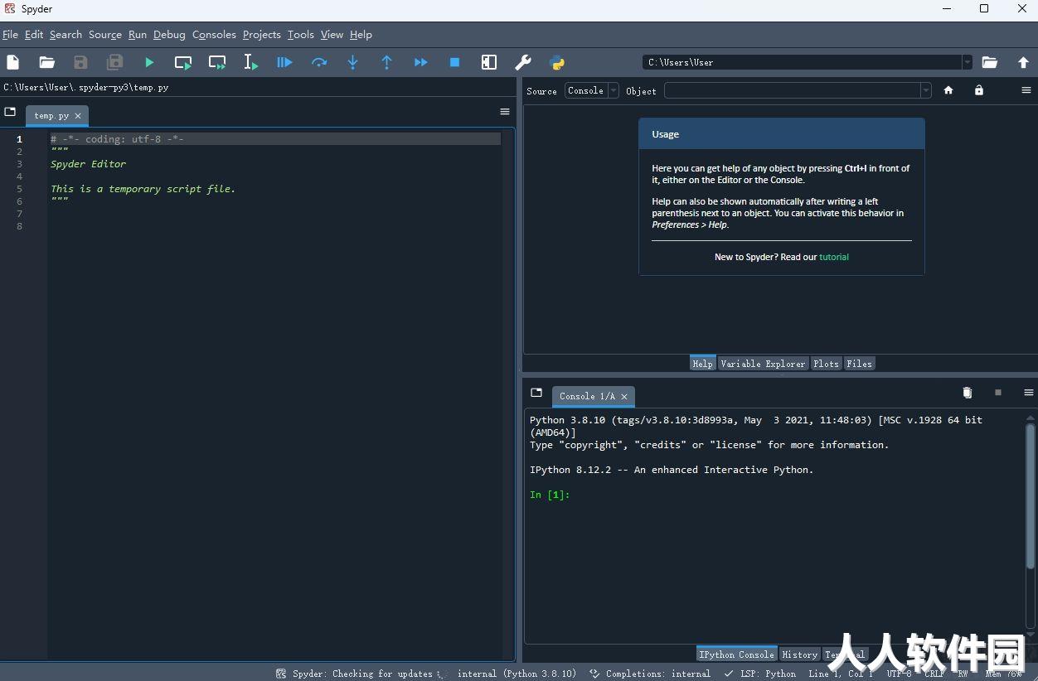Open the Tools menu
Screen dimensions: 1038x681
click(x=301, y=35)
